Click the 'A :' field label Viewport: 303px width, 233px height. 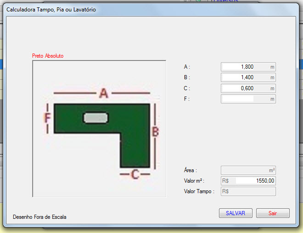pos(187,67)
